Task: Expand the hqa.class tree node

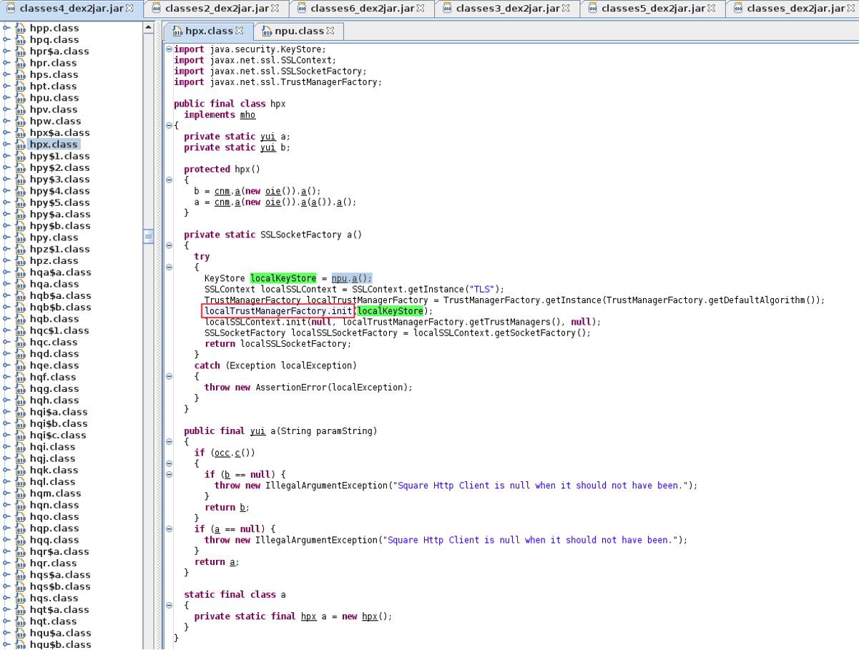Action: tap(6, 284)
